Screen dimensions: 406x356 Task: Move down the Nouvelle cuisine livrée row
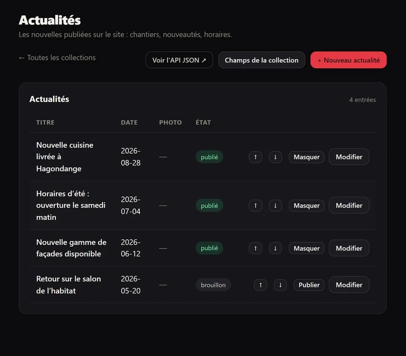275,157
